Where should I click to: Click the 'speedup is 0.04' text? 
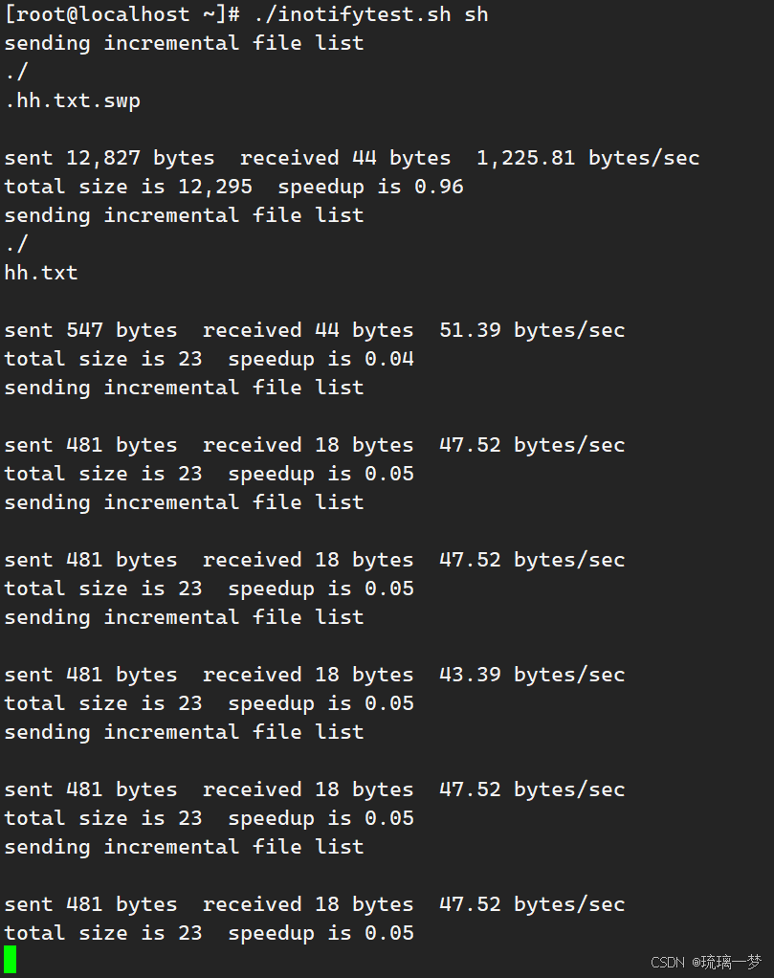(321, 359)
